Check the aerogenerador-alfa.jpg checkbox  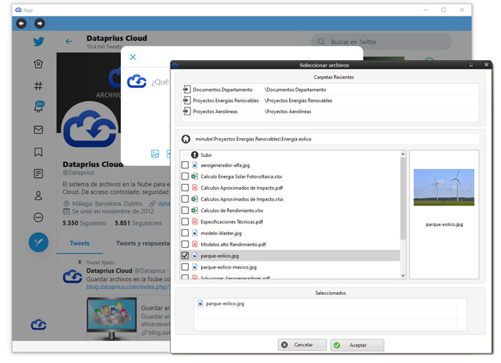click(185, 165)
